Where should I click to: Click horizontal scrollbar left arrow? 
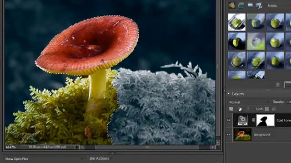click(x=82, y=147)
